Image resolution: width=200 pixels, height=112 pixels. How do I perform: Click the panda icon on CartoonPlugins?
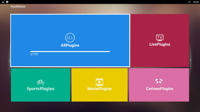tap(159, 82)
